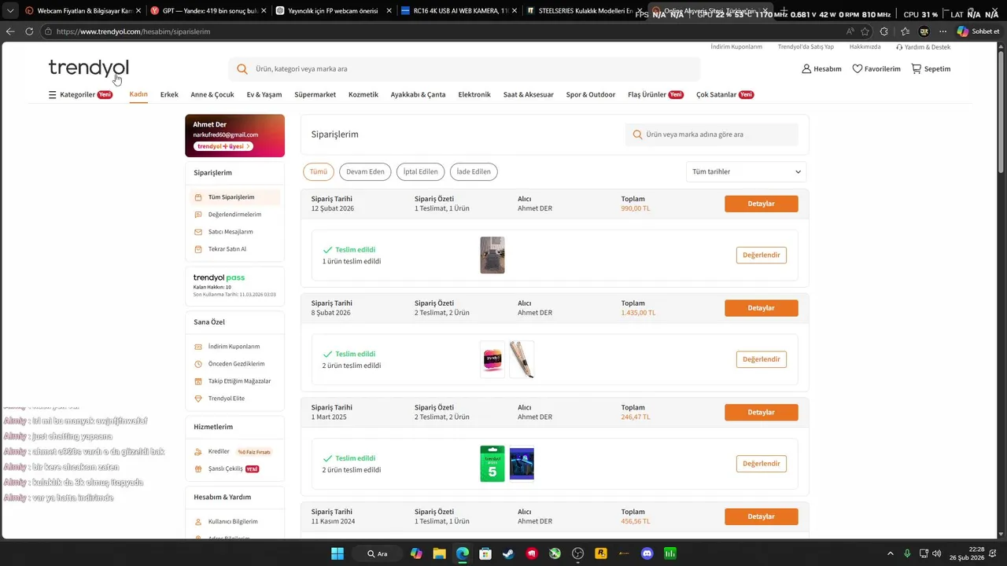Filter orders by İptal Edilen
Image resolution: width=1007 pixels, height=566 pixels.
(x=421, y=171)
